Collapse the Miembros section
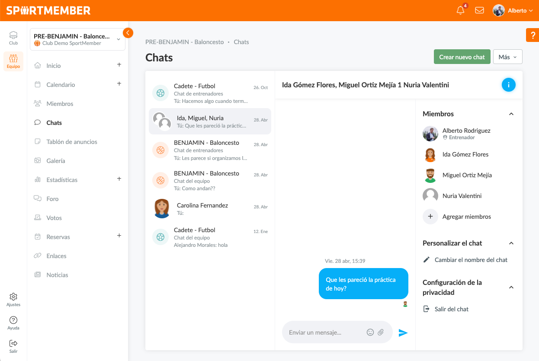 click(x=511, y=114)
